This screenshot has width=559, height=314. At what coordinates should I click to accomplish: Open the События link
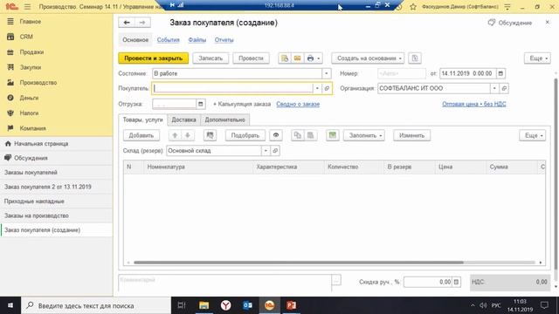pyautogui.click(x=169, y=40)
